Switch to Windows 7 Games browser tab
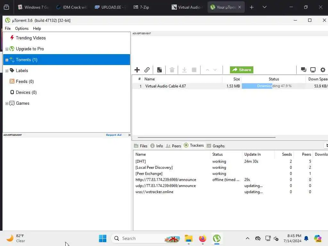 [33, 7]
